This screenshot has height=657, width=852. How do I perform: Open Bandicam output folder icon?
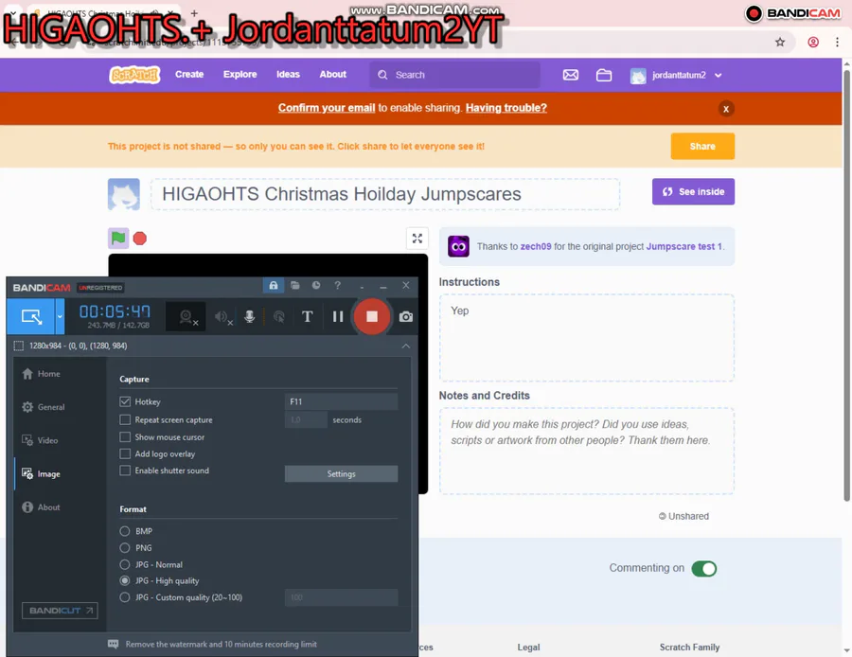(x=295, y=285)
